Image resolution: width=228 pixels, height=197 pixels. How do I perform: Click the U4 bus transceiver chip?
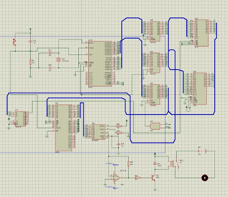coord(155,31)
